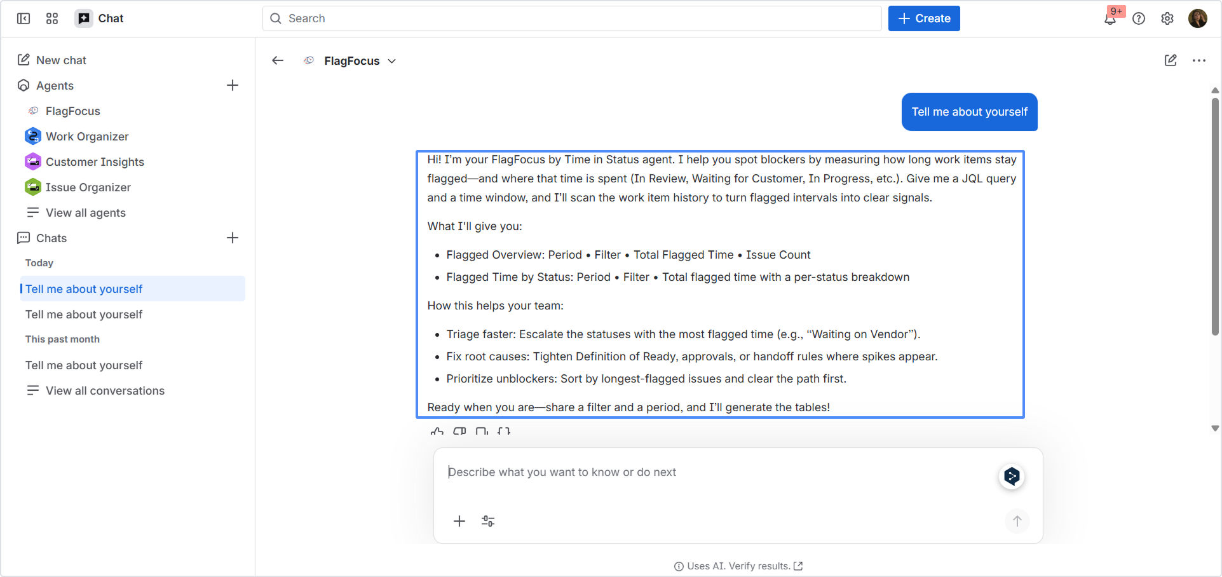This screenshot has width=1222, height=577.
Task: Focus the Search field
Action: tap(572, 18)
